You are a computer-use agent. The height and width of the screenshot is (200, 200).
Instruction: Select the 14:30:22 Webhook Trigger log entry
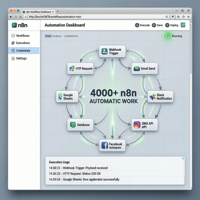click(78, 168)
